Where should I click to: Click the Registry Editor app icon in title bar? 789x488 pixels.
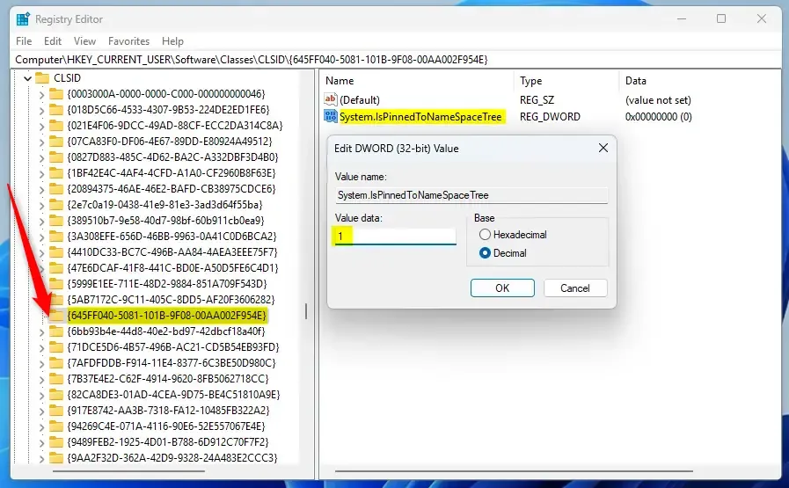[23, 19]
